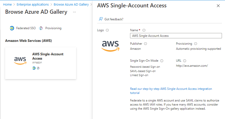Click the Name input field

tap(176, 36)
